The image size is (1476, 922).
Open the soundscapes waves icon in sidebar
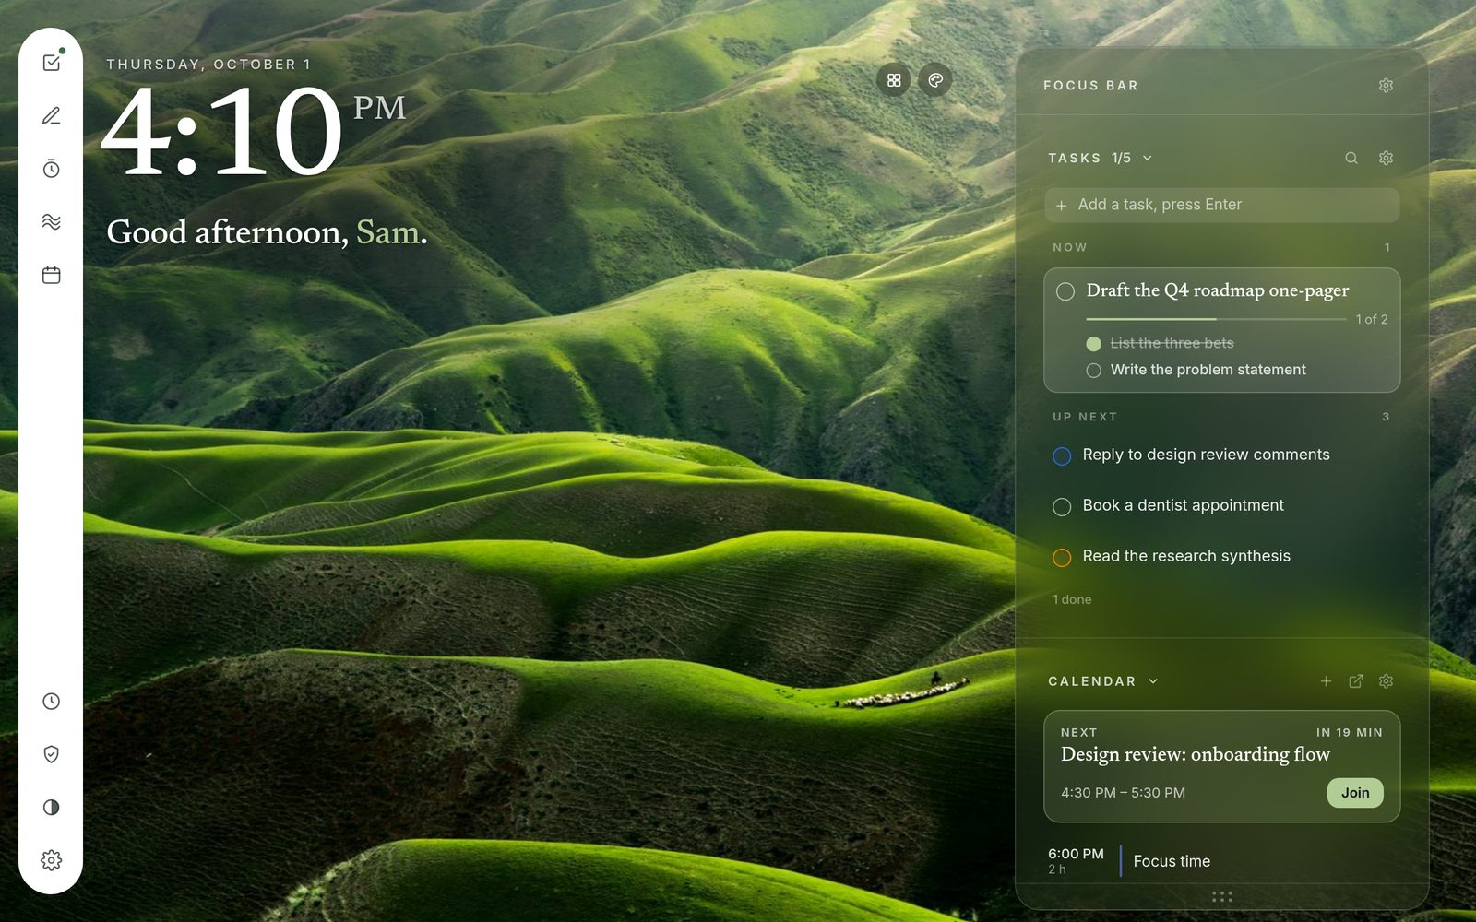pos(52,221)
